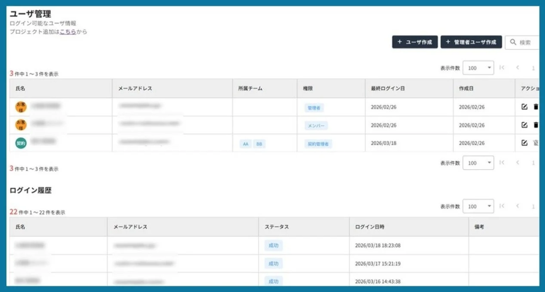Click the green 契約 avatar icon
The width and height of the screenshot is (545, 292).
[20, 143]
